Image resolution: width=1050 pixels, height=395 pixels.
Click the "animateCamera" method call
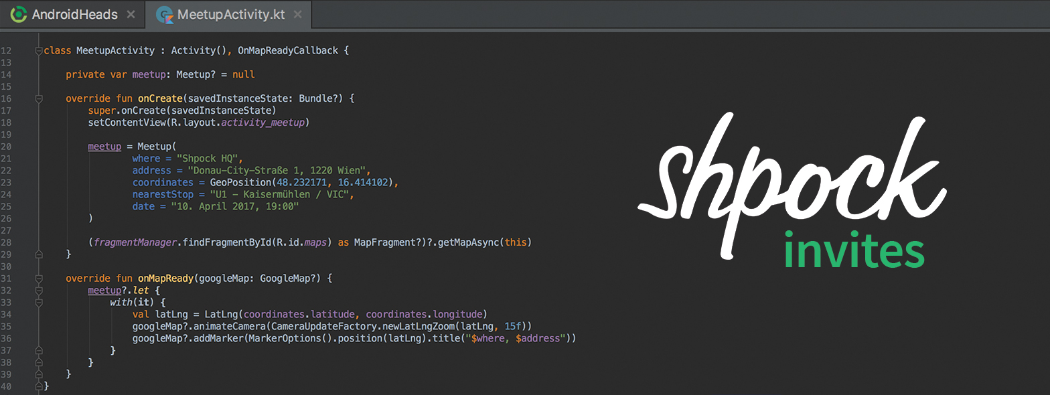tap(230, 326)
